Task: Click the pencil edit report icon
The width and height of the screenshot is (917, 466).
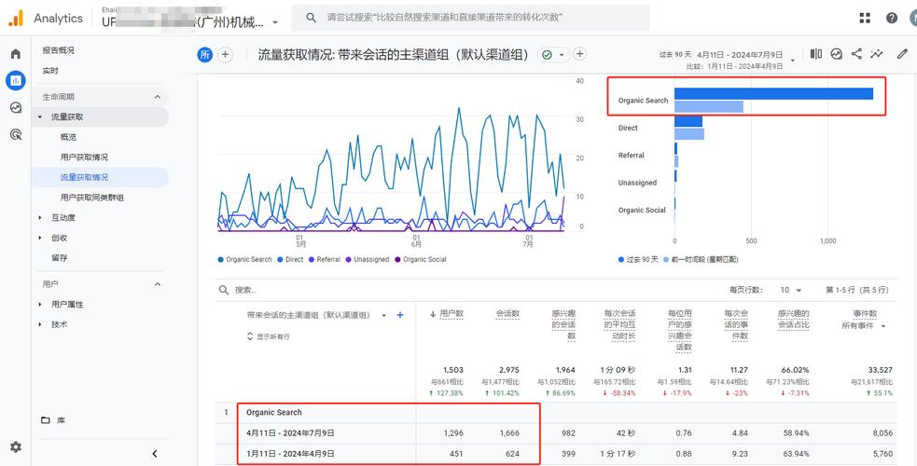Action: [902, 54]
